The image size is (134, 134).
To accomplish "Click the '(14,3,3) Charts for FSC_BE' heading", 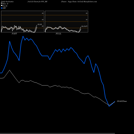I will (37, 2).
